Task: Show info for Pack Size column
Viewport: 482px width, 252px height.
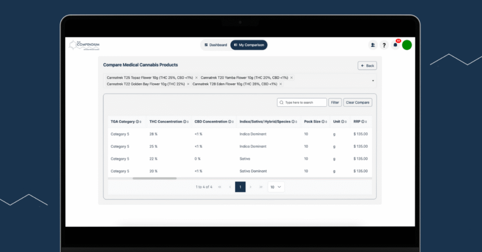Action: coord(323,122)
